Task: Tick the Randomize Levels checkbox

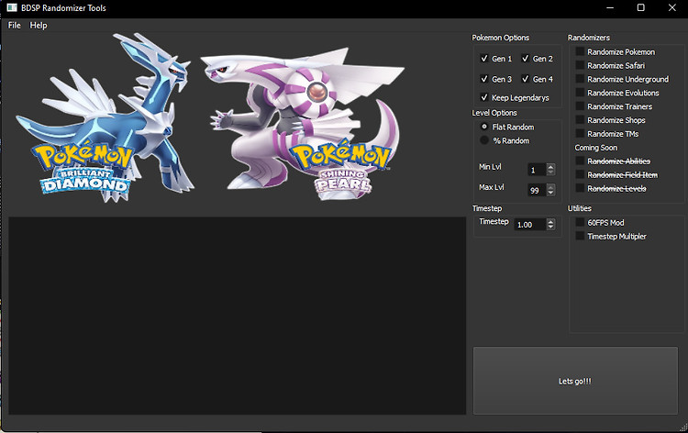Action: (580, 188)
